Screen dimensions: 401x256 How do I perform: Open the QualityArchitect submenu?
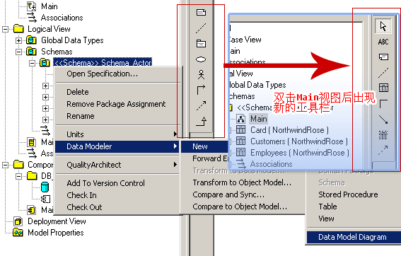[118, 165]
